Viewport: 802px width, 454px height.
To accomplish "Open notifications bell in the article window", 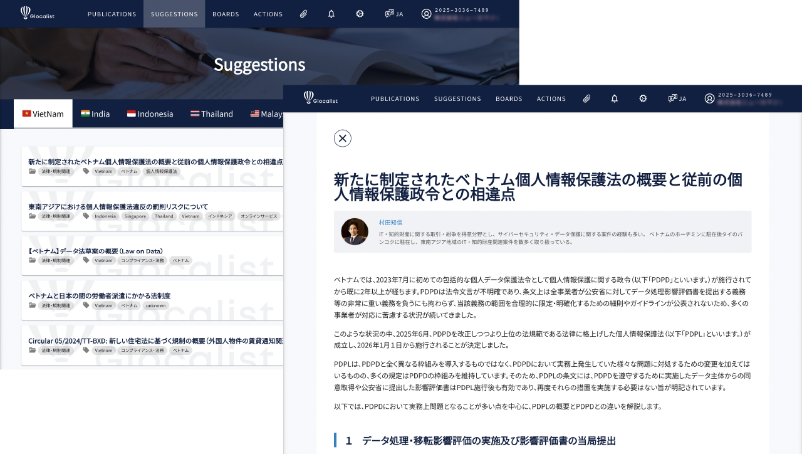I will tap(614, 98).
